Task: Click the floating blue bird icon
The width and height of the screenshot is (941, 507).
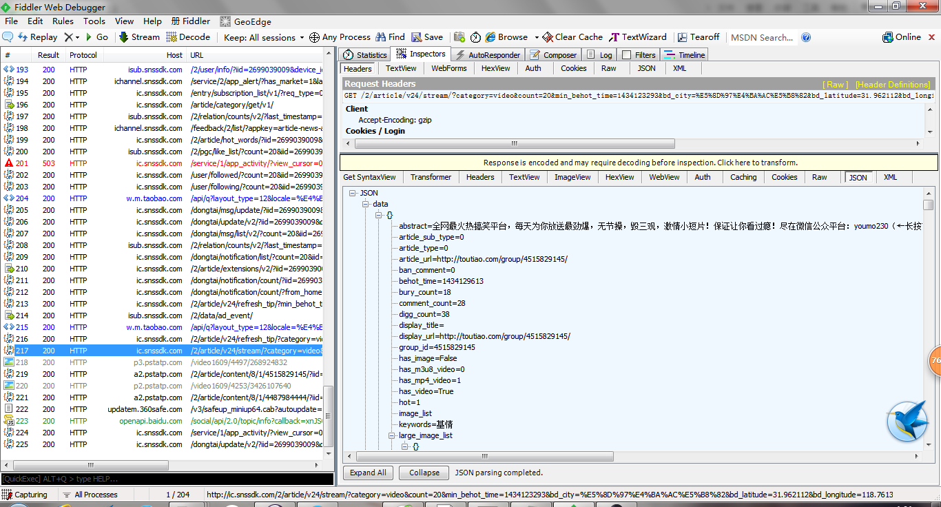Action: [x=907, y=420]
